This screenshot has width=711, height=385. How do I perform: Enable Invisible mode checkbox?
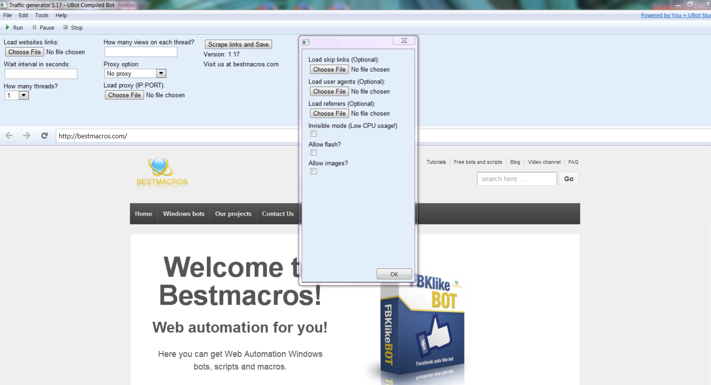coord(314,134)
